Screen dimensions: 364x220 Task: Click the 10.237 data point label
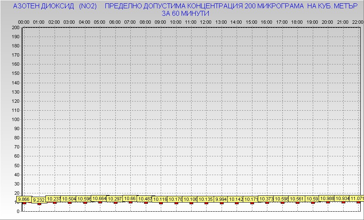(54, 199)
